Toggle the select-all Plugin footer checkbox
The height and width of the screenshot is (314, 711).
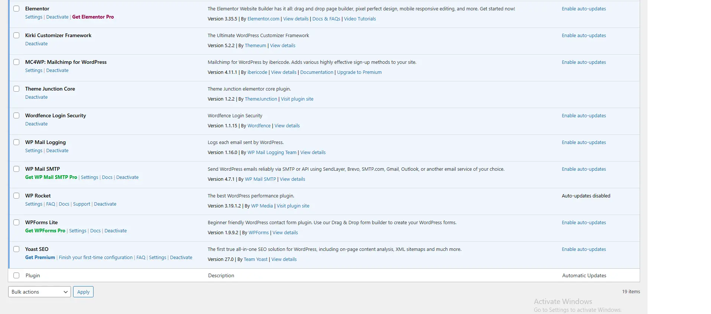(x=16, y=275)
